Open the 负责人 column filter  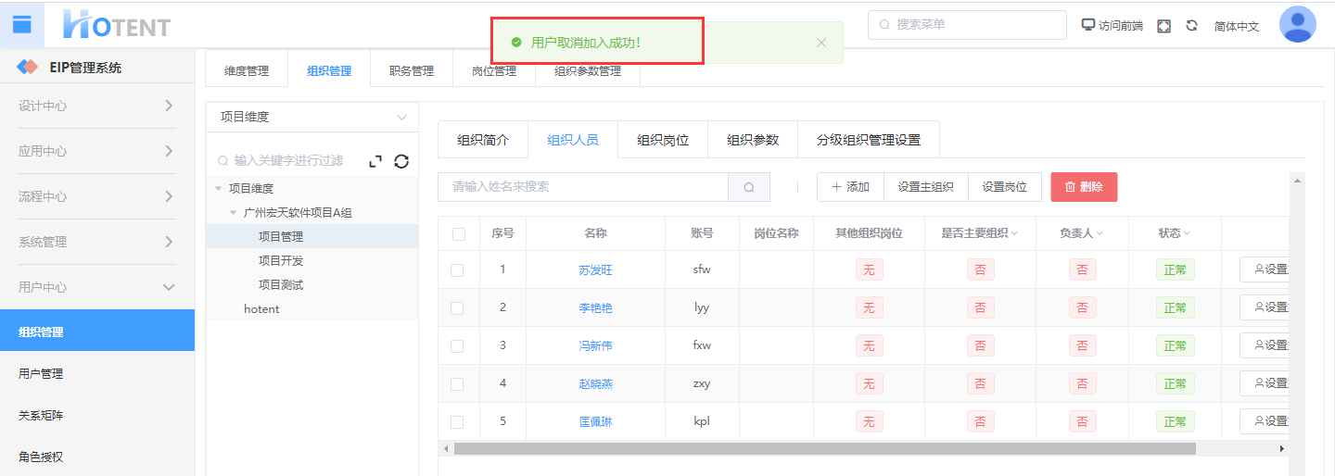tap(1100, 233)
